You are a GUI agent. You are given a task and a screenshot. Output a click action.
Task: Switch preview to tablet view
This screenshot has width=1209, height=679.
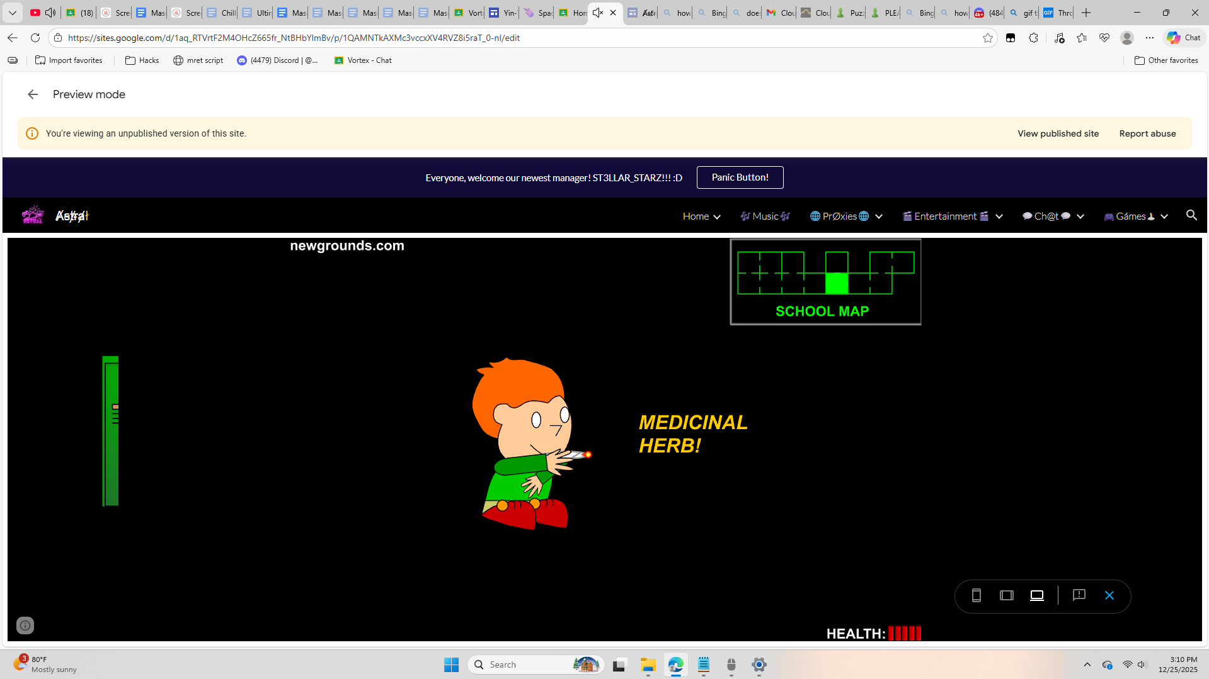tap(1007, 595)
